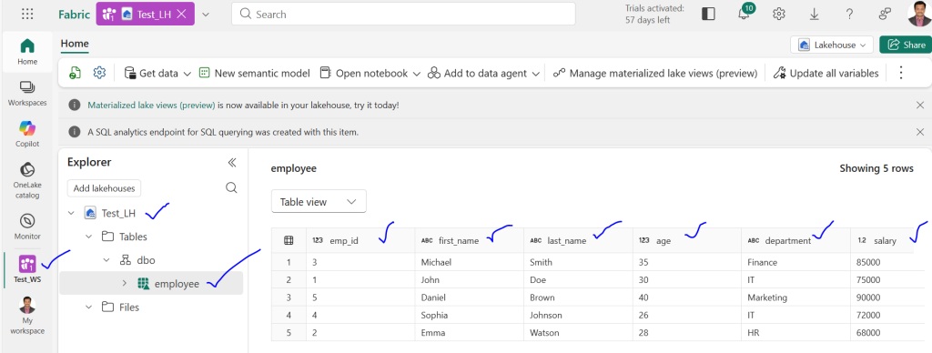Open the user profile picture
The height and width of the screenshot is (353, 932).
point(919,14)
